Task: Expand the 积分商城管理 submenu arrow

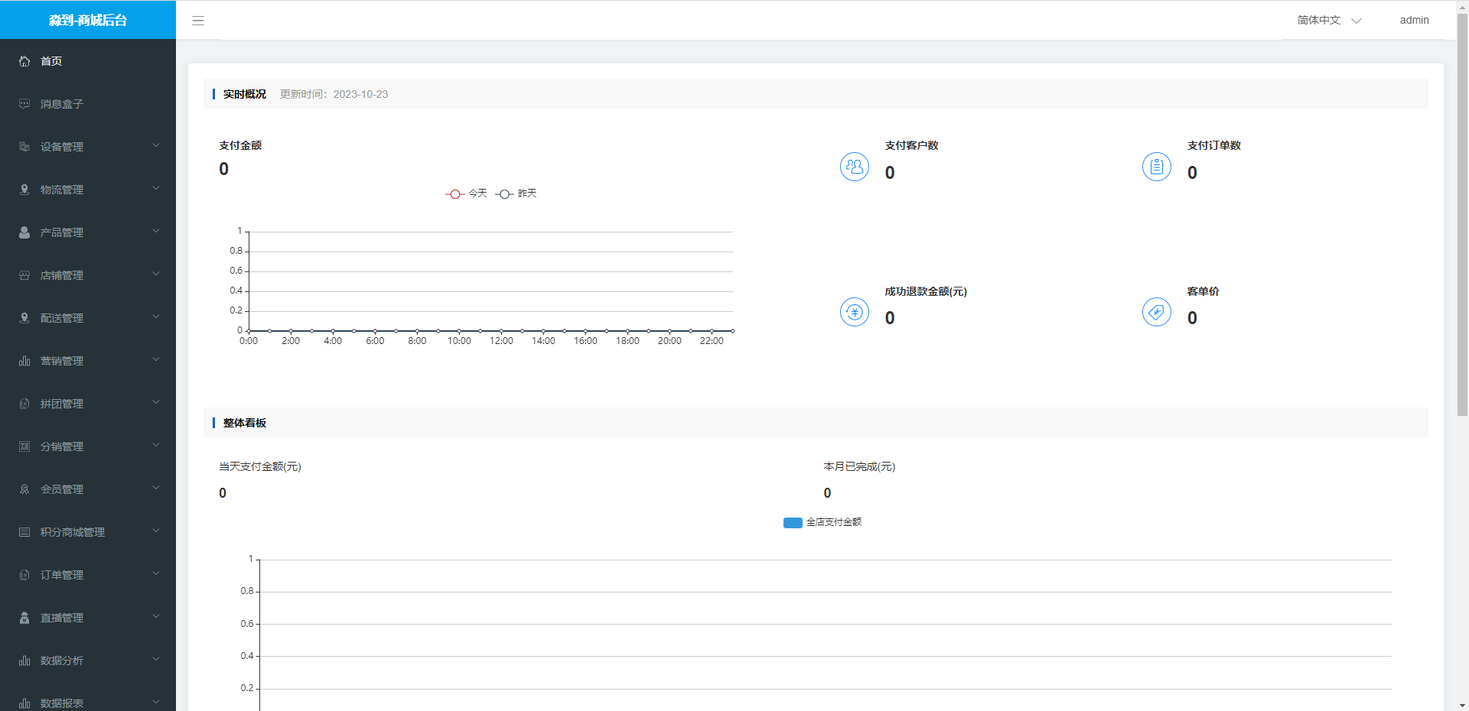Action: 156,531
